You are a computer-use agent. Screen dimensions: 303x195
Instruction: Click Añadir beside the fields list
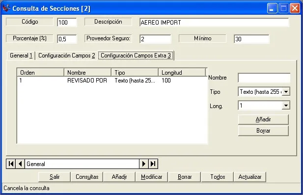(x=263, y=119)
